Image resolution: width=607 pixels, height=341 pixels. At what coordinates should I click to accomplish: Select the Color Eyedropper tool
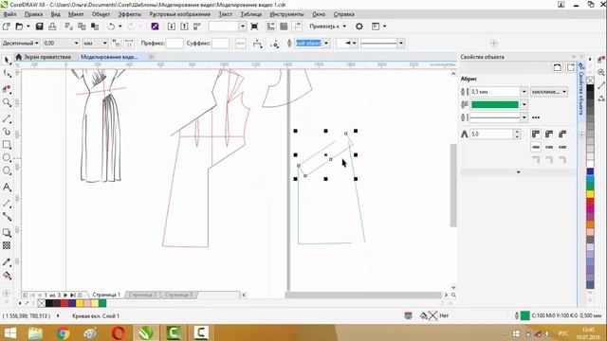(x=7, y=262)
